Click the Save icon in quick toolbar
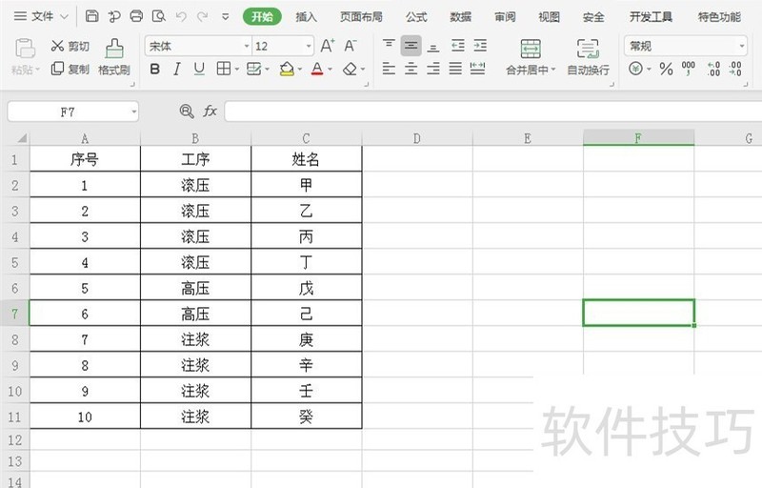This screenshot has width=762, height=488. pyautogui.click(x=91, y=16)
